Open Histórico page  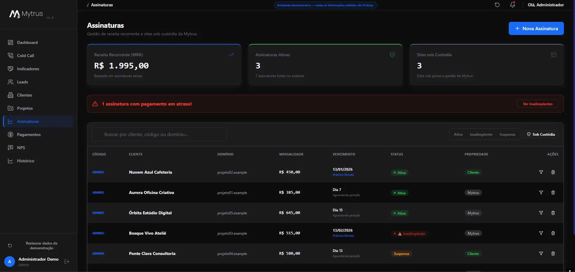click(x=38, y=161)
